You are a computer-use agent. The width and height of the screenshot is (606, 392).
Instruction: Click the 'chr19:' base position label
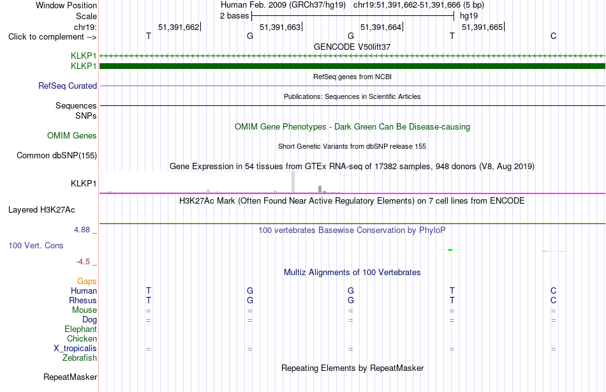point(85,27)
